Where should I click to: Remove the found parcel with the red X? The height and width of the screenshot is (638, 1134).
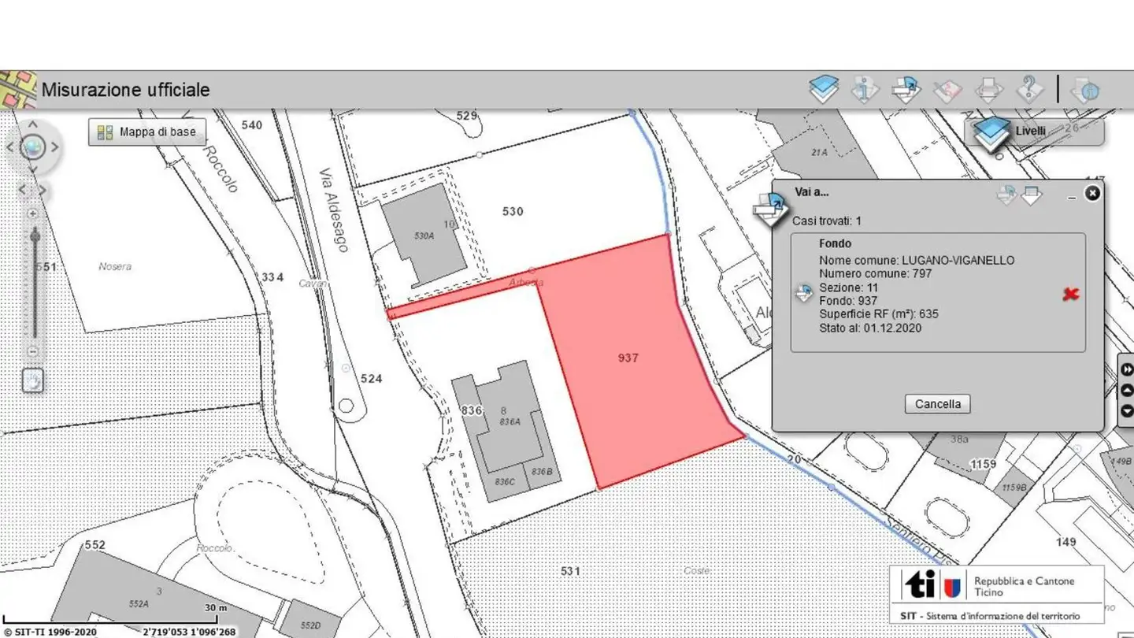pos(1069,294)
